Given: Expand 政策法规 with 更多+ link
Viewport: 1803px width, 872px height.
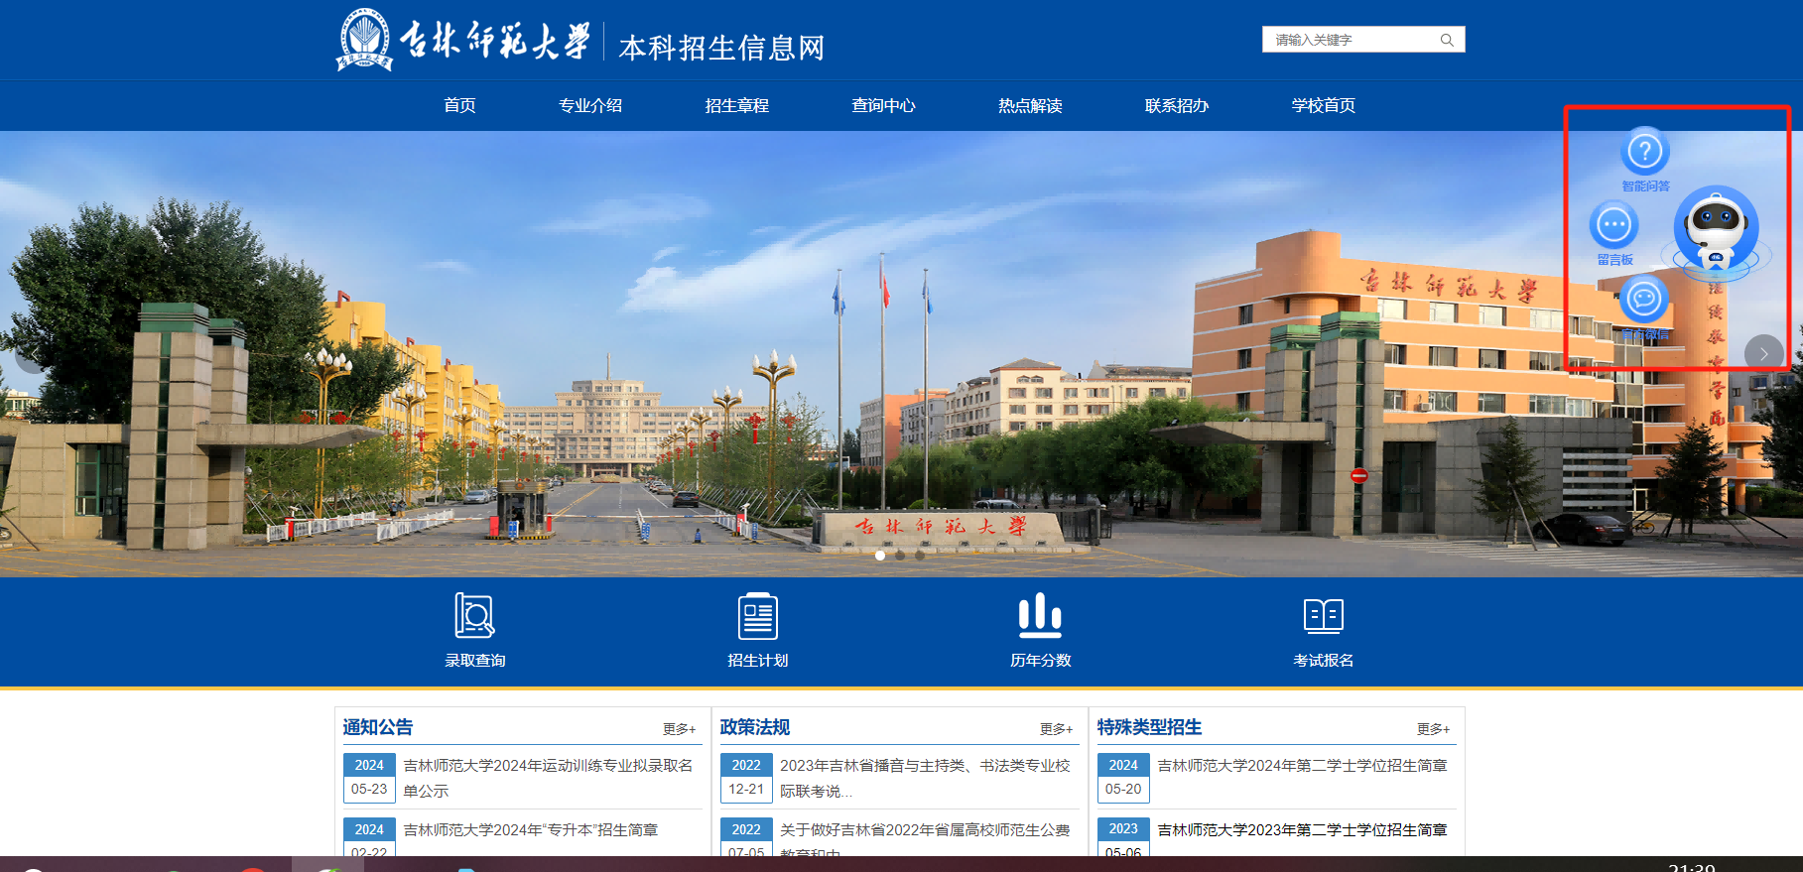Looking at the screenshot, I should 1056,729.
